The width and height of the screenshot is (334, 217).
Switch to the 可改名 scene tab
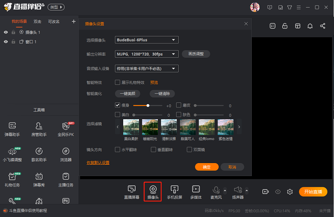(x=53, y=21)
